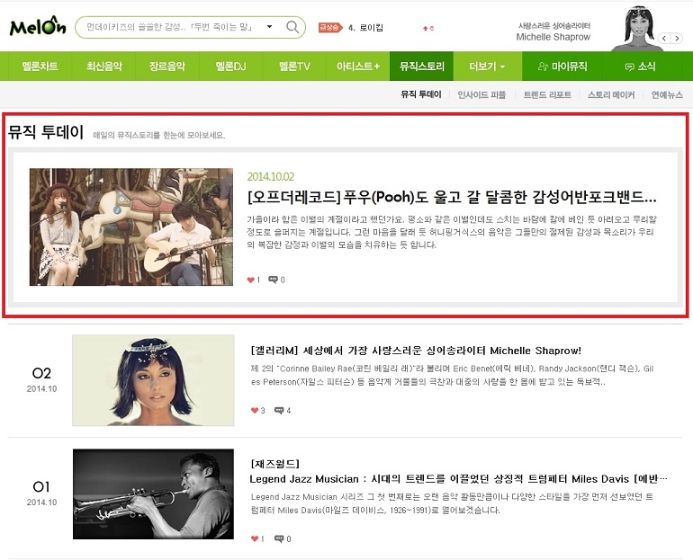
Task: Open trending keyword 4. 로이킴
Action: [365, 28]
